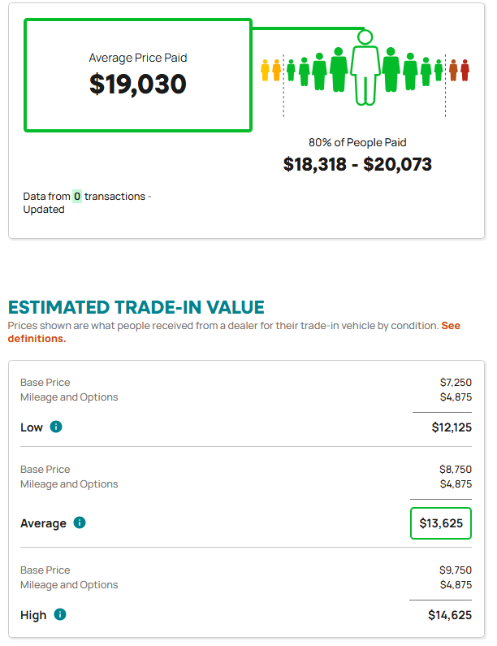Click the info icon next to High
The image size is (497, 646).
point(60,614)
